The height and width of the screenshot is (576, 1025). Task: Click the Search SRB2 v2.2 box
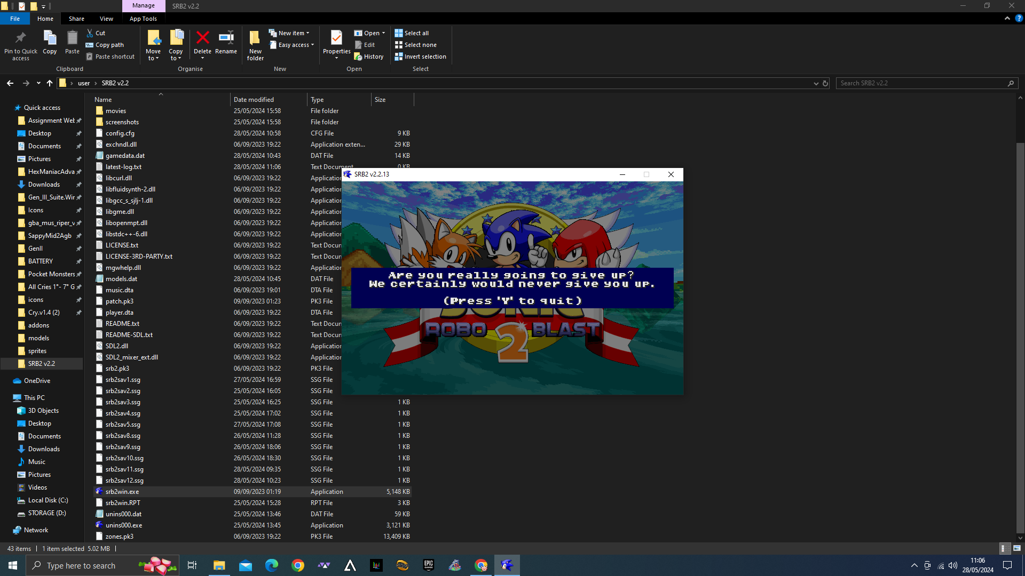(927, 83)
